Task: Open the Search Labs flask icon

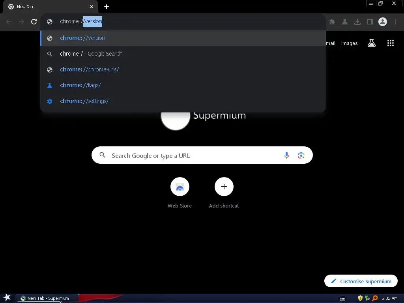Action: pos(372,43)
